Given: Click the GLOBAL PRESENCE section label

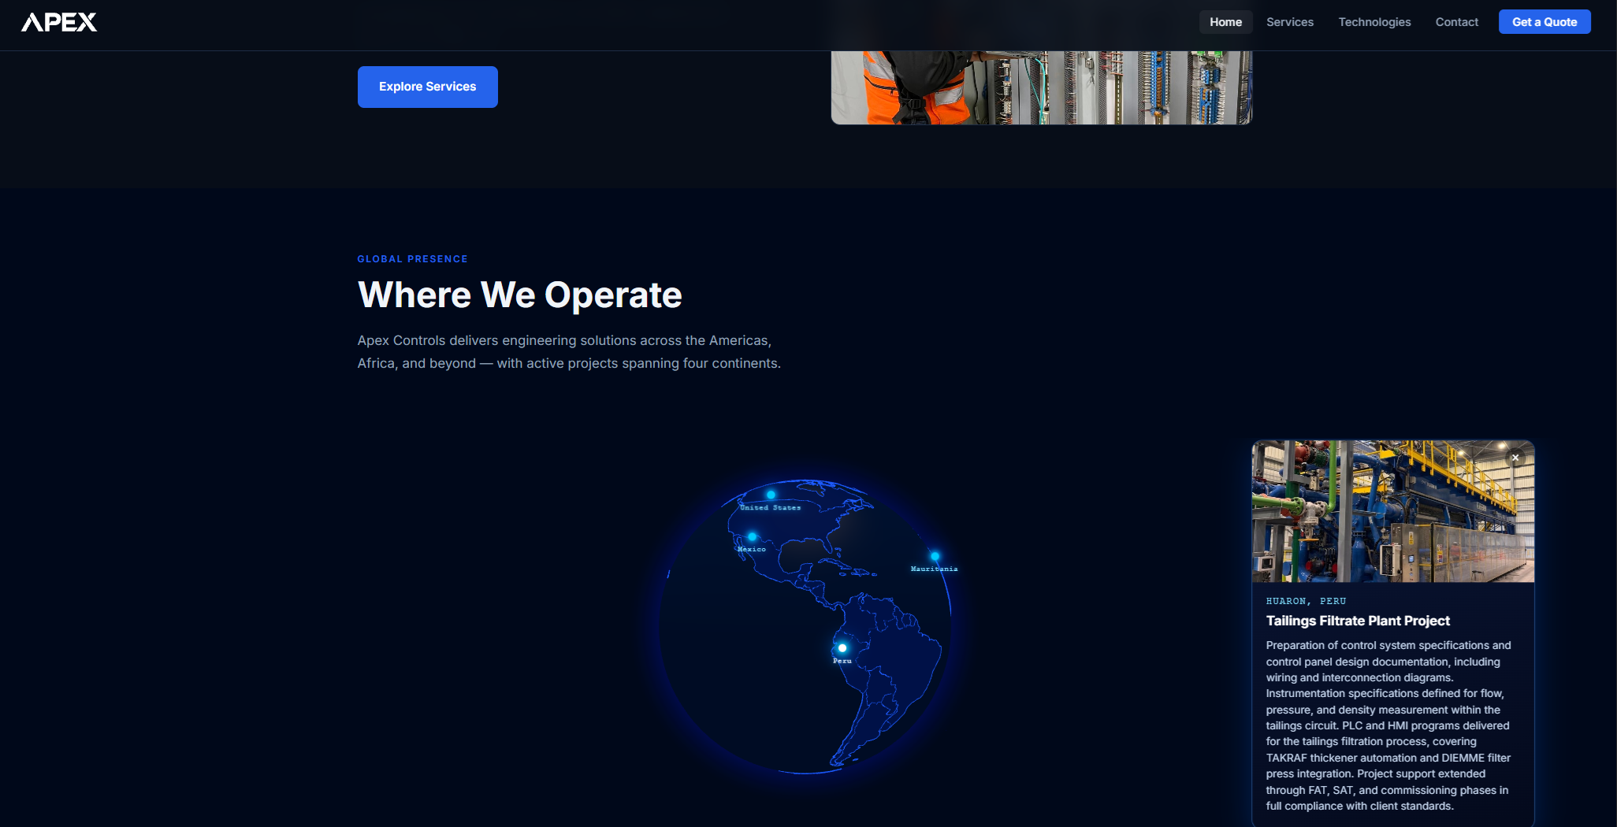Looking at the screenshot, I should [412, 259].
